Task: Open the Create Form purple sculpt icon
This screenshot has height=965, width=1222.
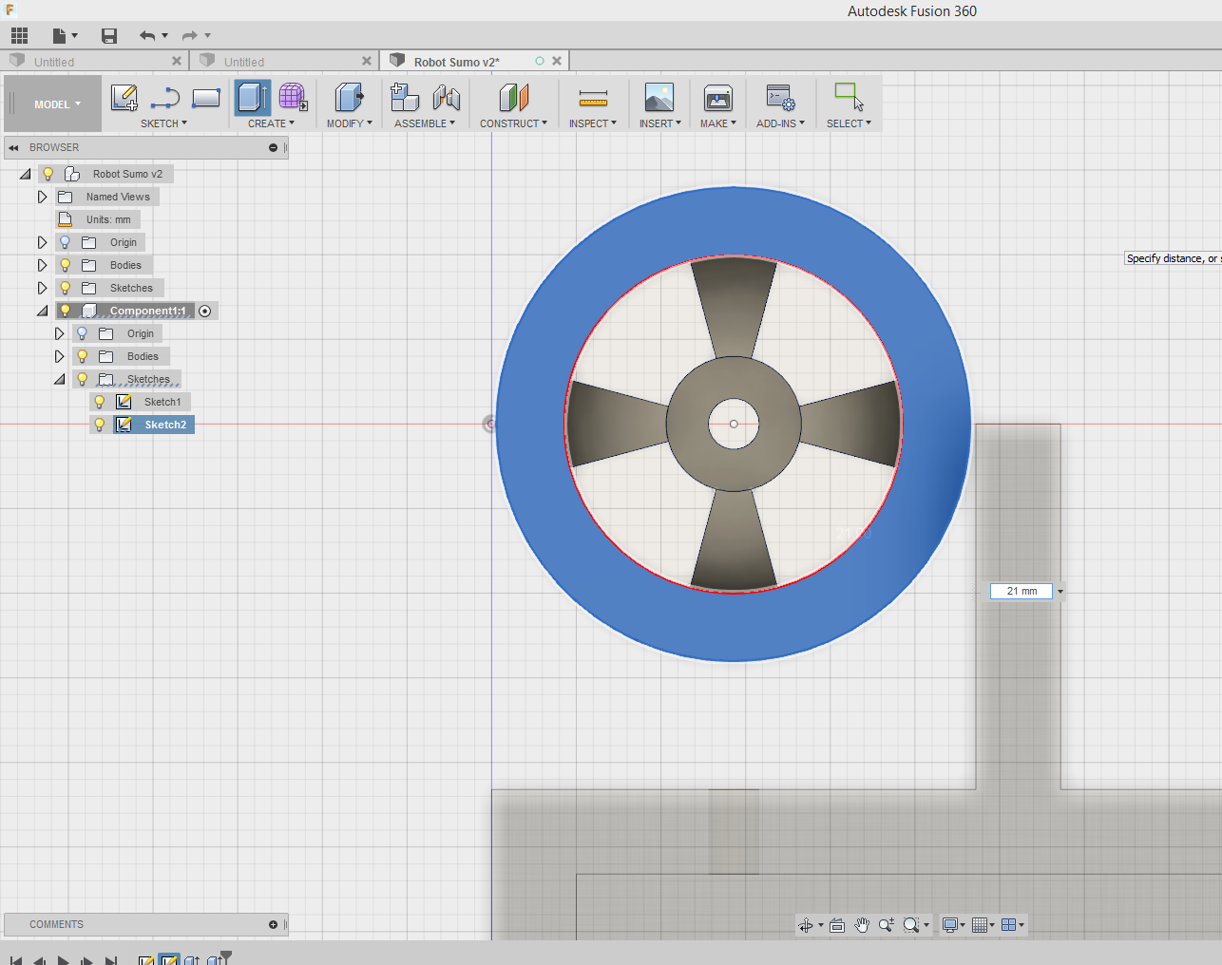Action: pyautogui.click(x=293, y=98)
